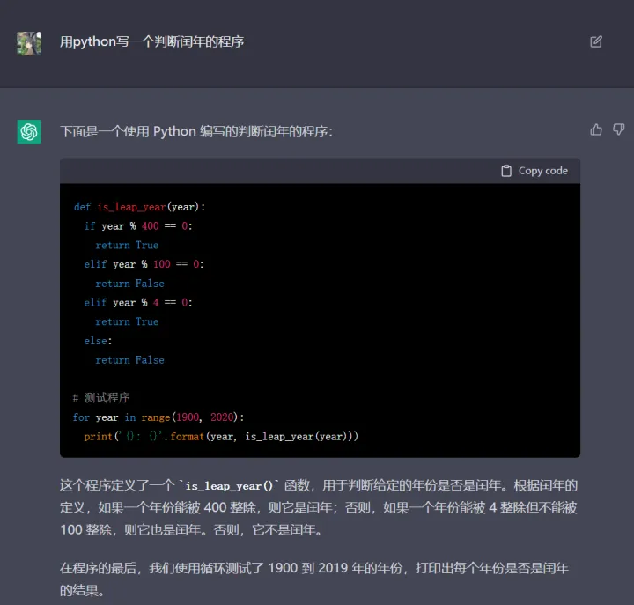Click the user profile avatar
634x605 pixels.
click(29, 42)
